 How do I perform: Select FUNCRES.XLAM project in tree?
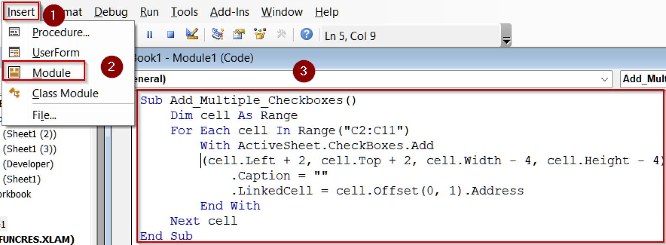click(37, 239)
